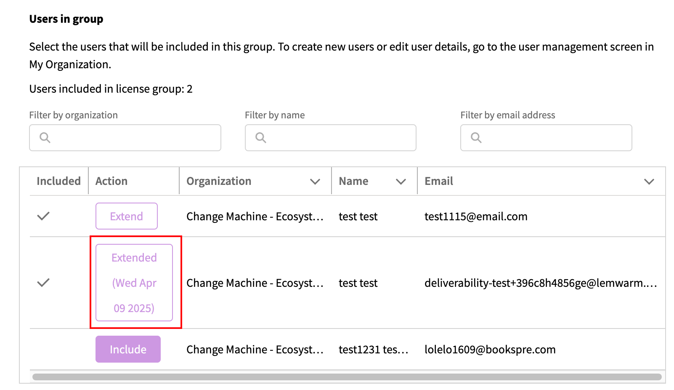Select the truncated test1231 name cell
Image resolution: width=674 pixels, height=390 pixels.
pos(373,350)
